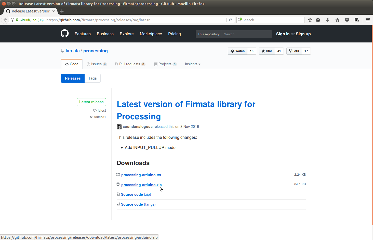Open the search engine selector dropdown
Screen dimensions: 373x240
(x=240, y=20)
